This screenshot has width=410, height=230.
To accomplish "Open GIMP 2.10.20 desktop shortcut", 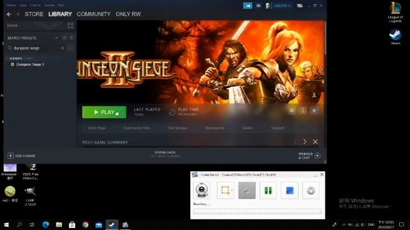I will (x=30, y=196).
